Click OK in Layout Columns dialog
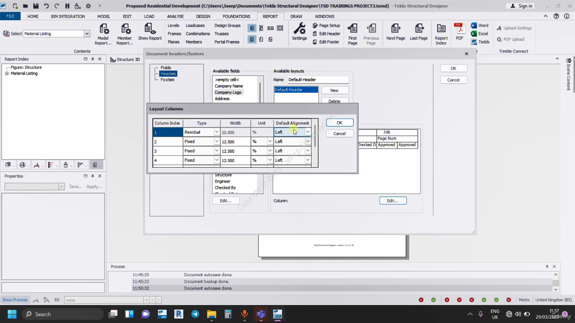 tap(339, 123)
